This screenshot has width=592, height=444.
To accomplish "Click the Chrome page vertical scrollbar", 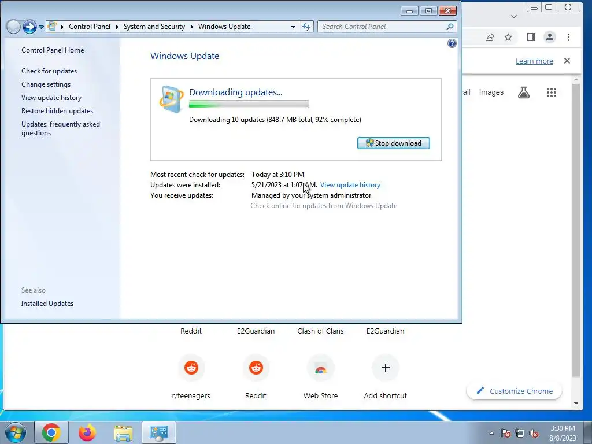I will tap(575, 230).
